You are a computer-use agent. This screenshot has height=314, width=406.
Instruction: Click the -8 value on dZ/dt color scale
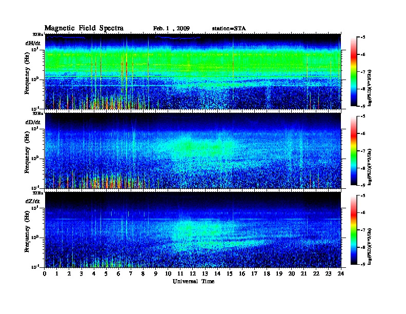(x=363, y=247)
